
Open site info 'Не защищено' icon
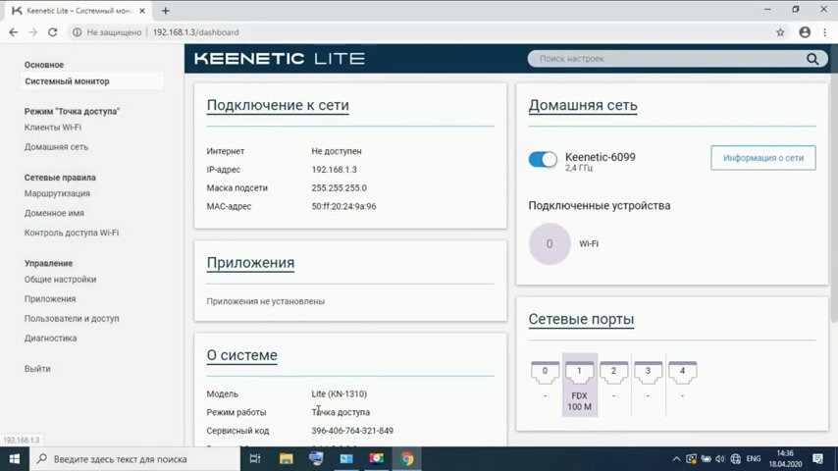tap(77, 32)
